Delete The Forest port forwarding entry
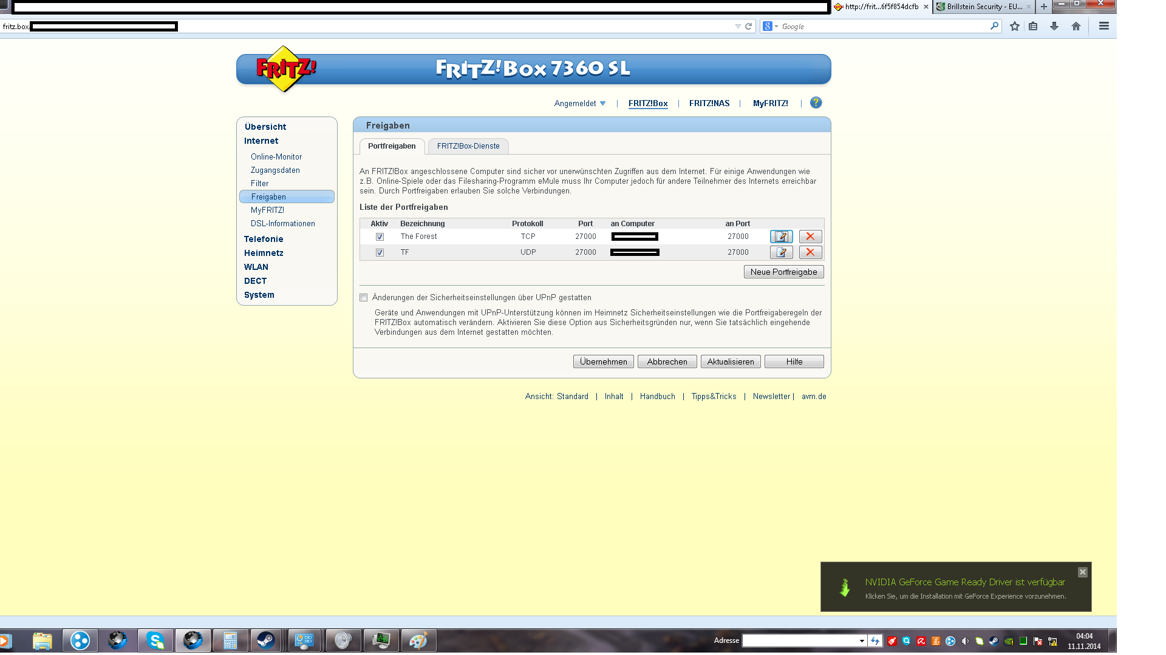This screenshot has width=1166, height=655. [x=810, y=237]
